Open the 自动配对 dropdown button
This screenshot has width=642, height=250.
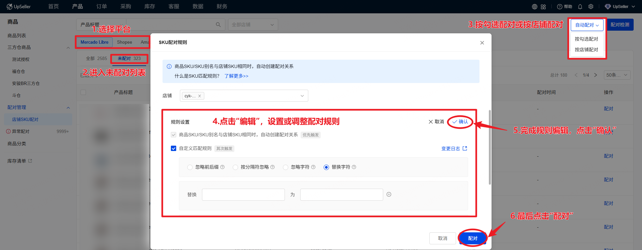click(x=587, y=25)
